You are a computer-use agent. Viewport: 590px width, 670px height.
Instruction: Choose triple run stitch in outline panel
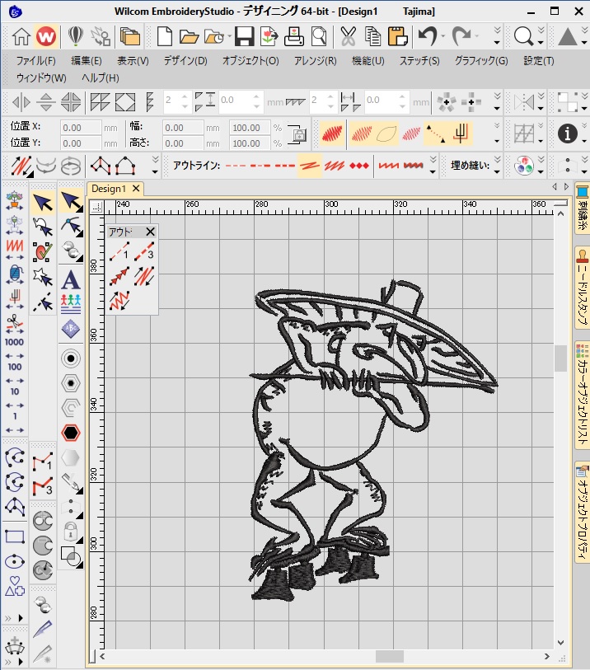tap(144, 251)
